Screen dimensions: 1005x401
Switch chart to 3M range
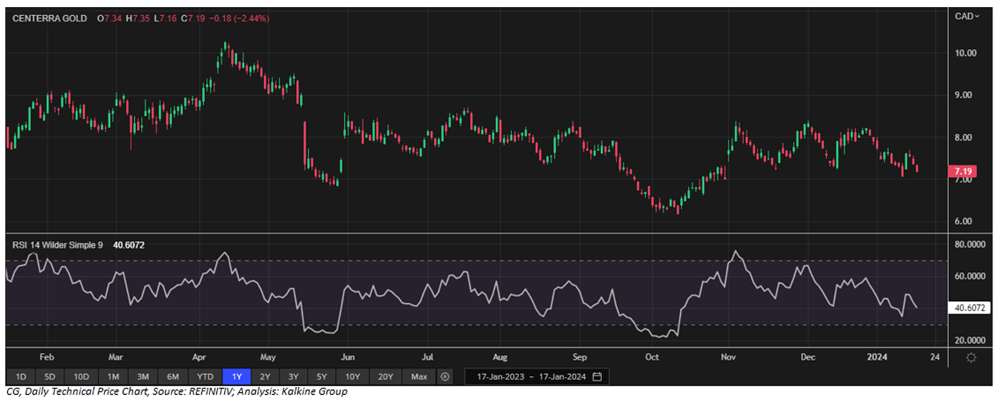pyautogui.click(x=143, y=377)
